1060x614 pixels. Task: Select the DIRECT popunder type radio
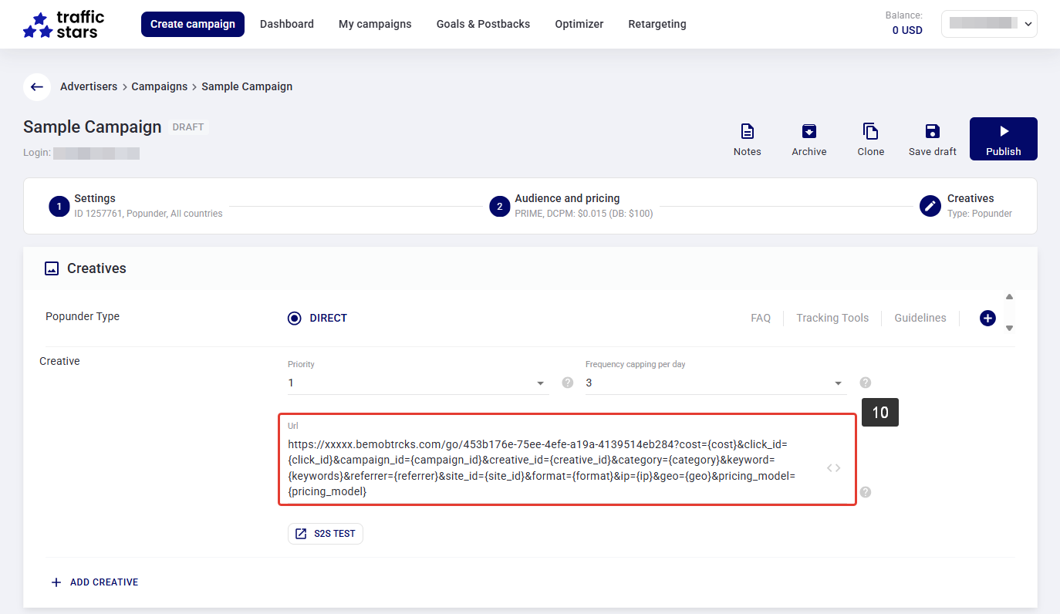[x=295, y=318]
